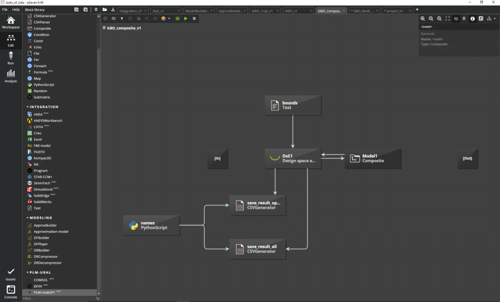Fit the workflow to the screen
This screenshot has height=302, width=500.
click(447, 18)
